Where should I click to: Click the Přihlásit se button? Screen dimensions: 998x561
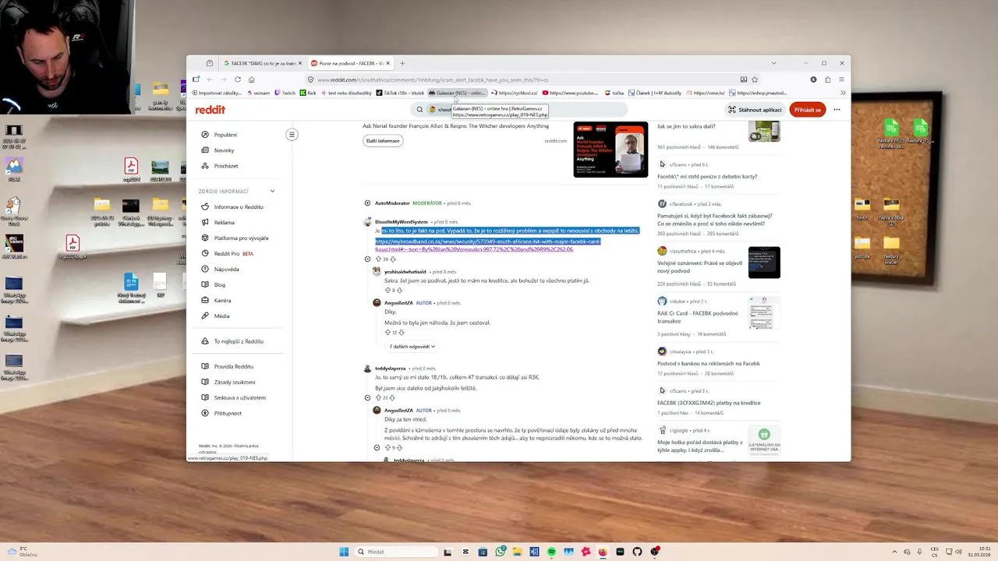click(807, 110)
